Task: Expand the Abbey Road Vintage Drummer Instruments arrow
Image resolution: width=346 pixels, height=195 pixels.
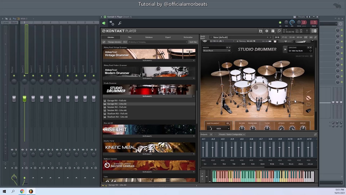Action: pyautogui.click(x=194, y=60)
